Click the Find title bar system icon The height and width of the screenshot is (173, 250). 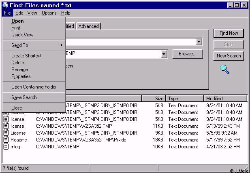coord(5,5)
